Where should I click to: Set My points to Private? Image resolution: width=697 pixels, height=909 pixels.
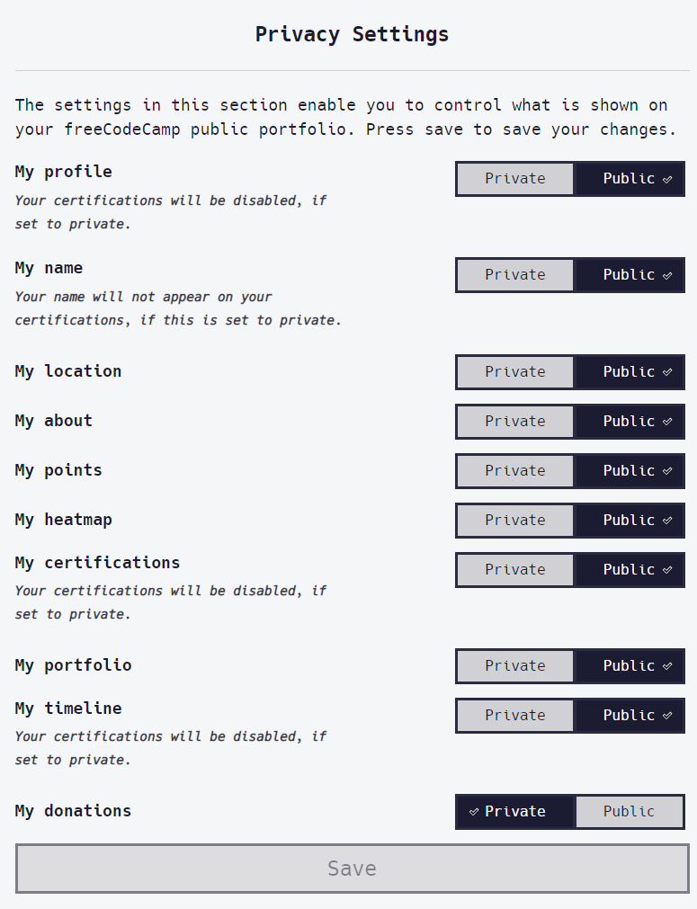(514, 470)
